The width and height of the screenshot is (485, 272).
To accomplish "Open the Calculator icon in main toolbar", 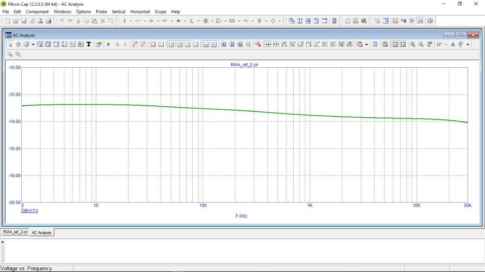I will coord(334,21).
